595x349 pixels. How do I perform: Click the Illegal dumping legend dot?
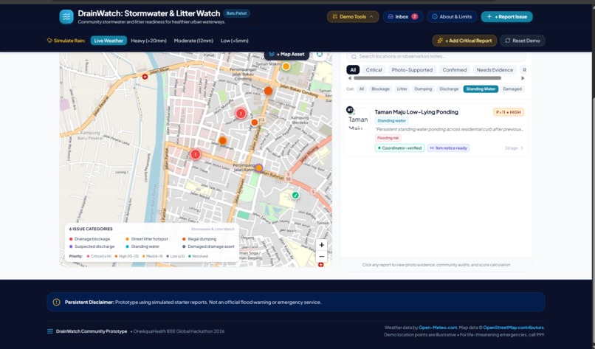[x=184, y=239]
